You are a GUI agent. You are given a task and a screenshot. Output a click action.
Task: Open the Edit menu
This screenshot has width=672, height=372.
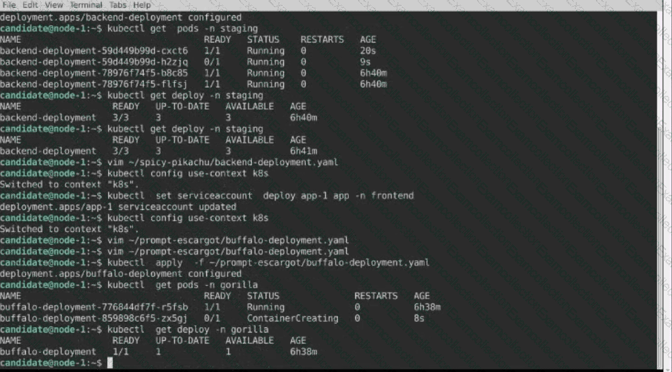click(31, 5)
